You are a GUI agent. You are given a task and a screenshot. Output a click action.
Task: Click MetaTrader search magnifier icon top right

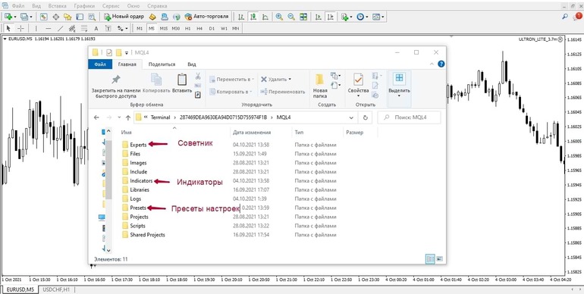pos(565,17)
